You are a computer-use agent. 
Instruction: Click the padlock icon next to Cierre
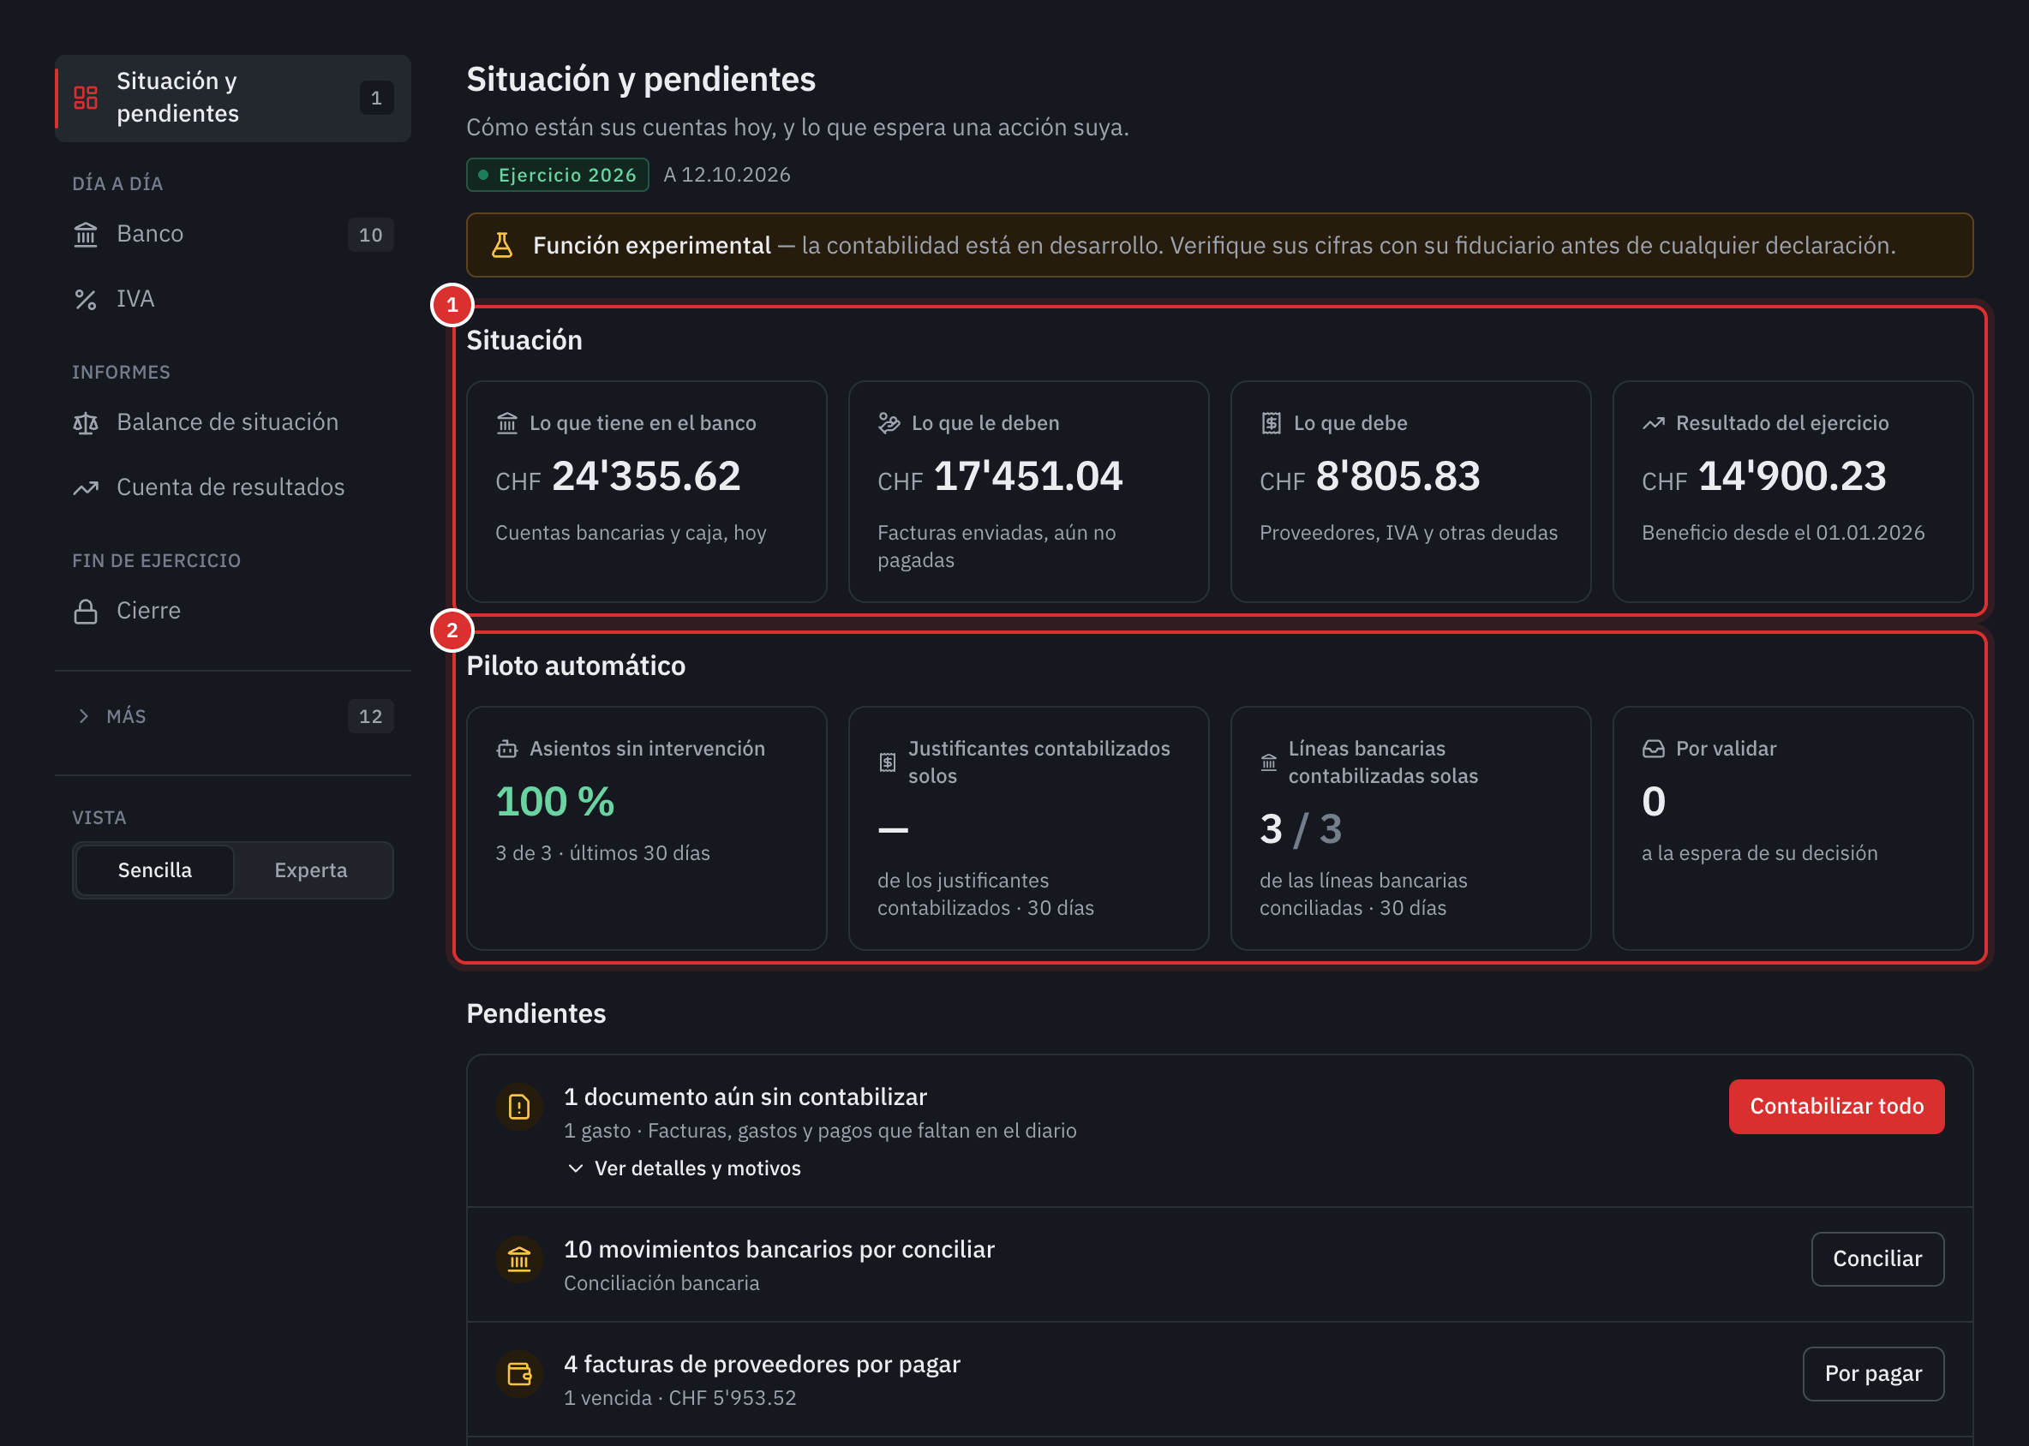pos(86,612)
